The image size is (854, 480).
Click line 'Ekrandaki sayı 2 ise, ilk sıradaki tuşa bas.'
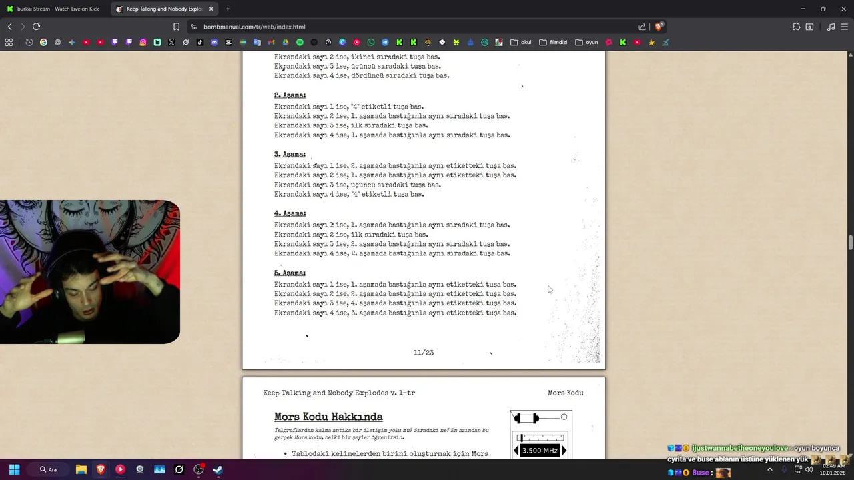(x=351, y=235)
